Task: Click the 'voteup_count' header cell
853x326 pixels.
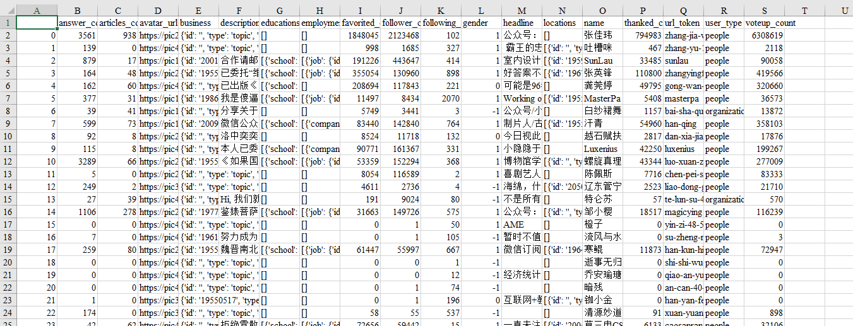Action: click(765, 23)
